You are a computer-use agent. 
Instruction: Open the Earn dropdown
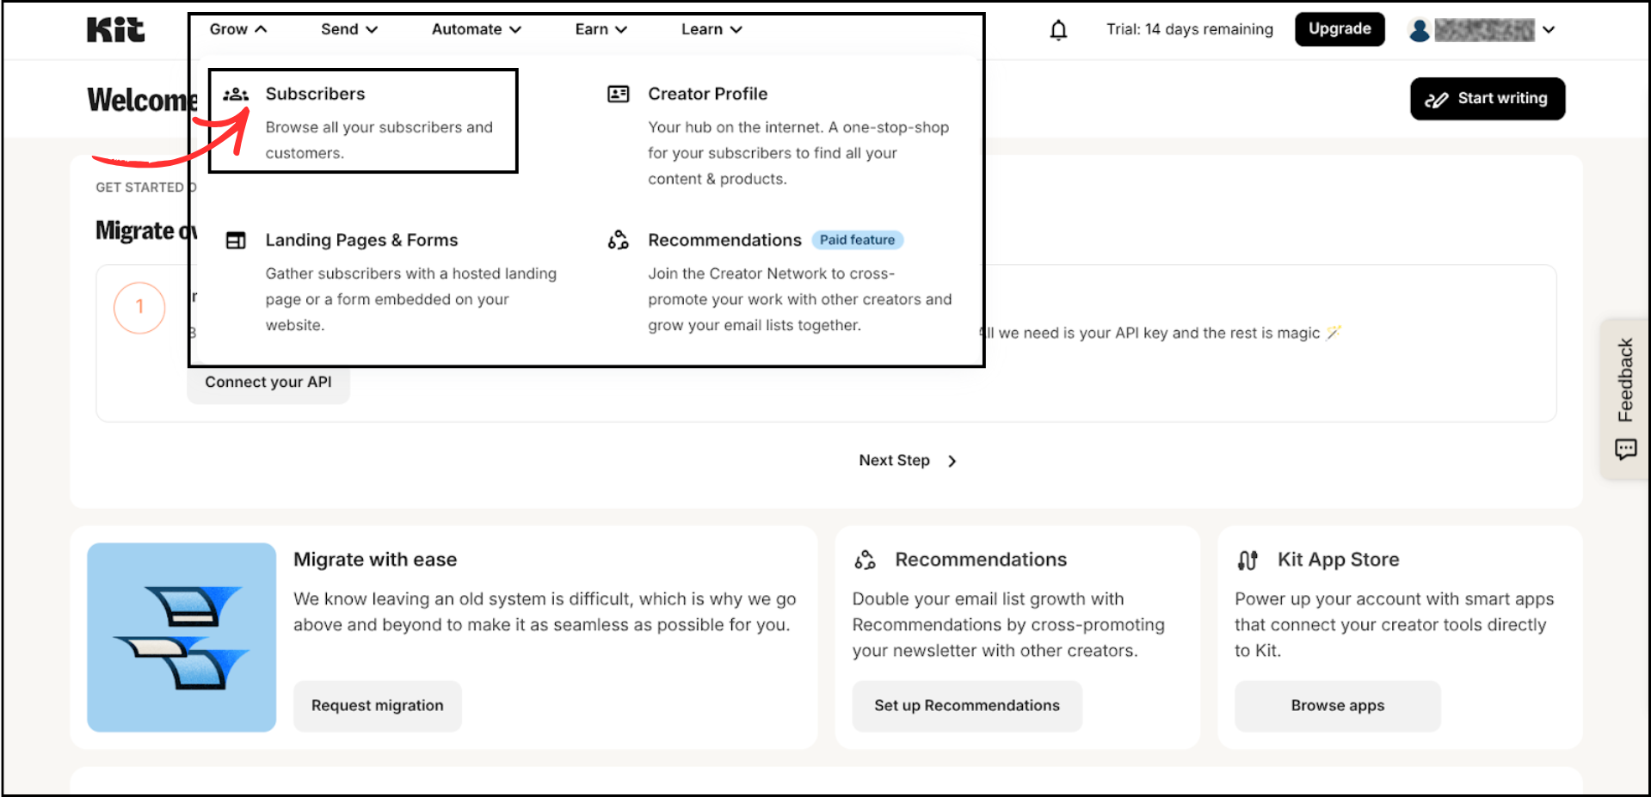click(600, 28)
